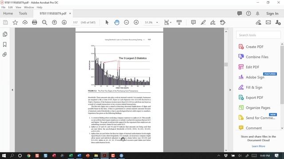Click the Learn More link
284x159 pixels.
(x=258, y=146)
